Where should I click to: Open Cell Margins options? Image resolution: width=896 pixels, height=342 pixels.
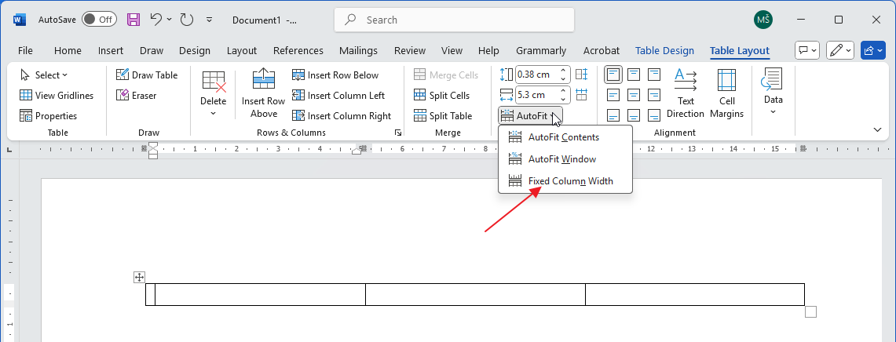click(x=727, y=93)
